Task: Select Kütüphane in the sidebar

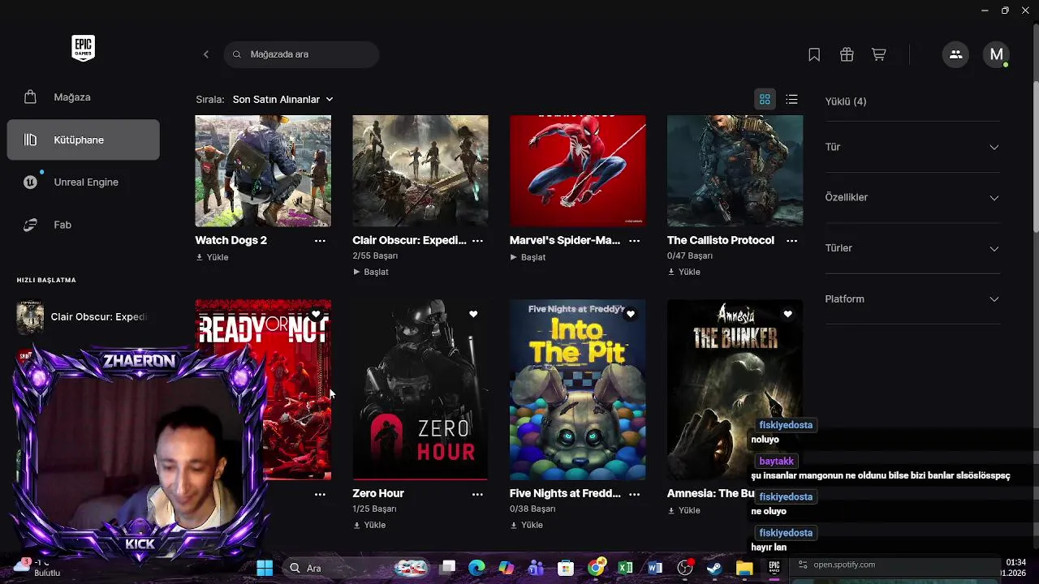Action: tap(83, 140)
